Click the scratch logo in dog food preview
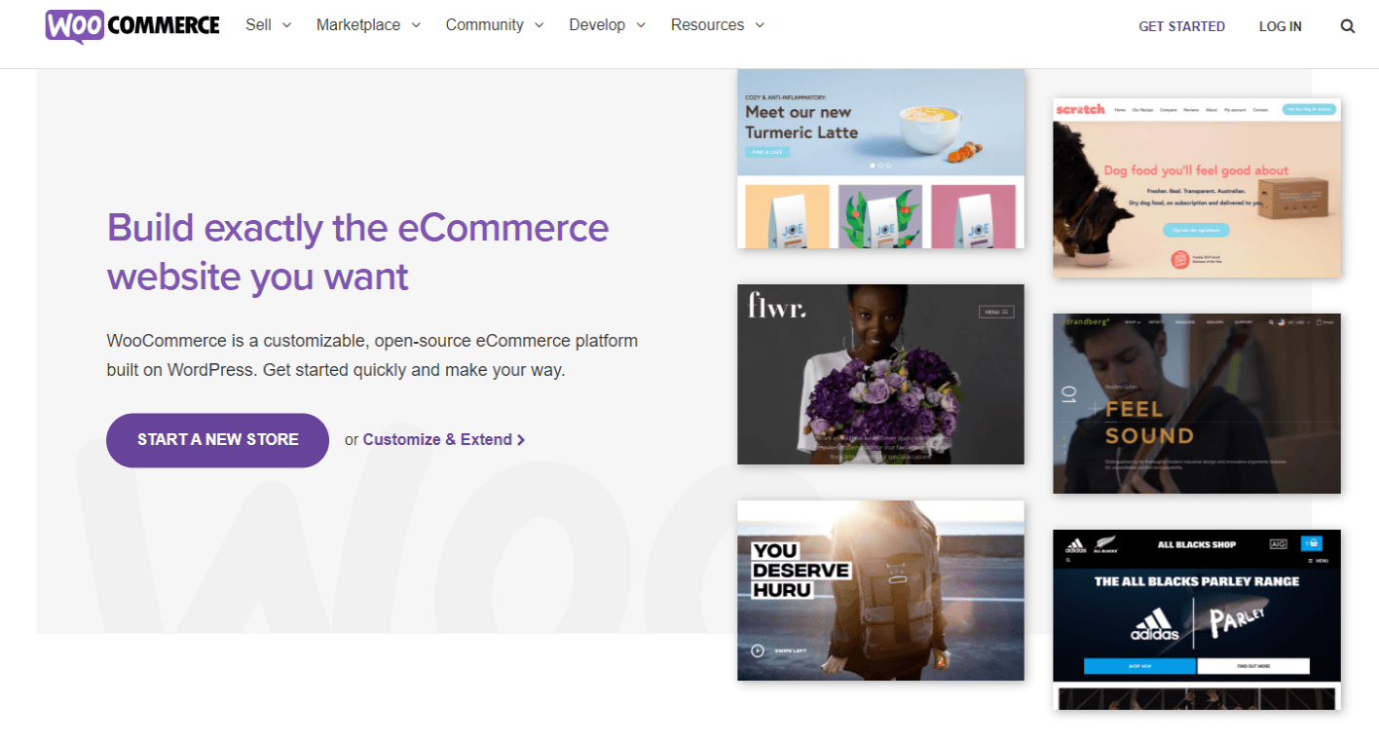 [x=1080, y=110]
